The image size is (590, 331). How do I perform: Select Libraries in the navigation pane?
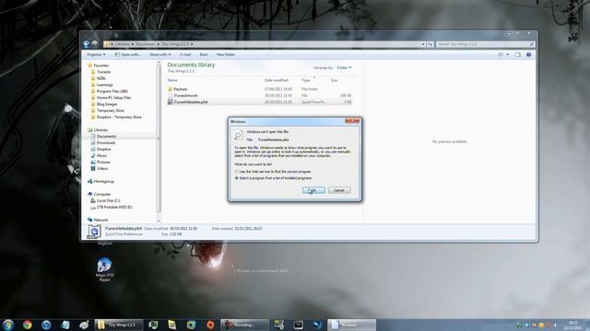click(100, 130)
